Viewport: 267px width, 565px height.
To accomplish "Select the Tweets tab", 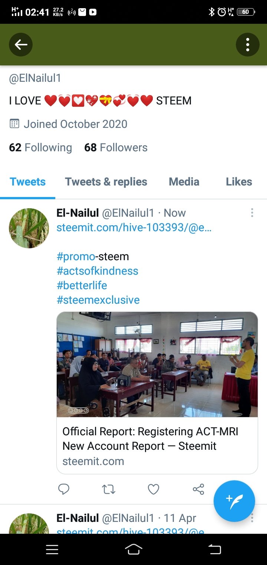I will click(x=28, y=182).
